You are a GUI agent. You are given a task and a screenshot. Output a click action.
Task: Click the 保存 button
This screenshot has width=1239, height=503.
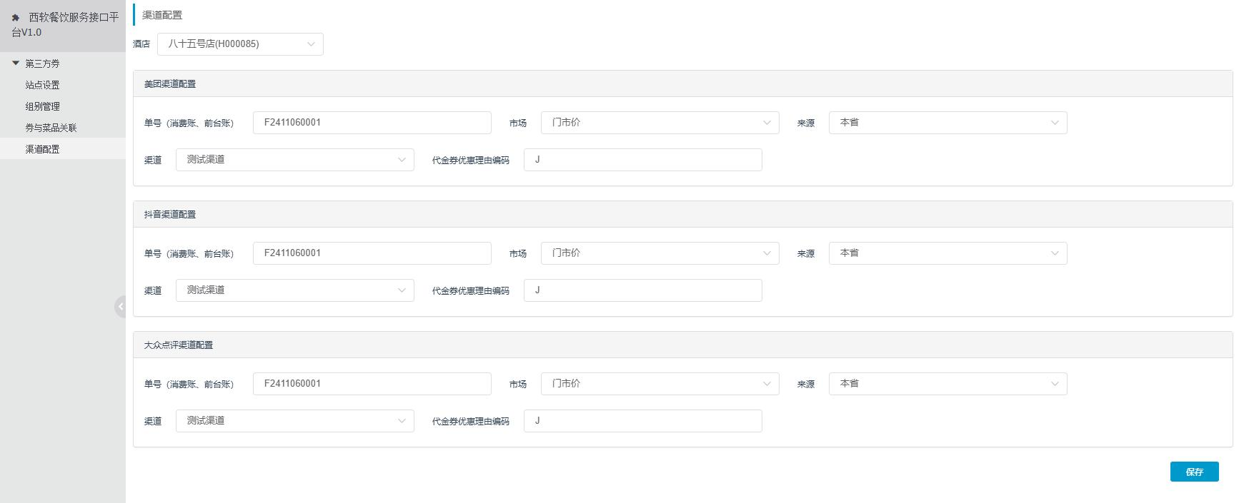[1195, 472]
